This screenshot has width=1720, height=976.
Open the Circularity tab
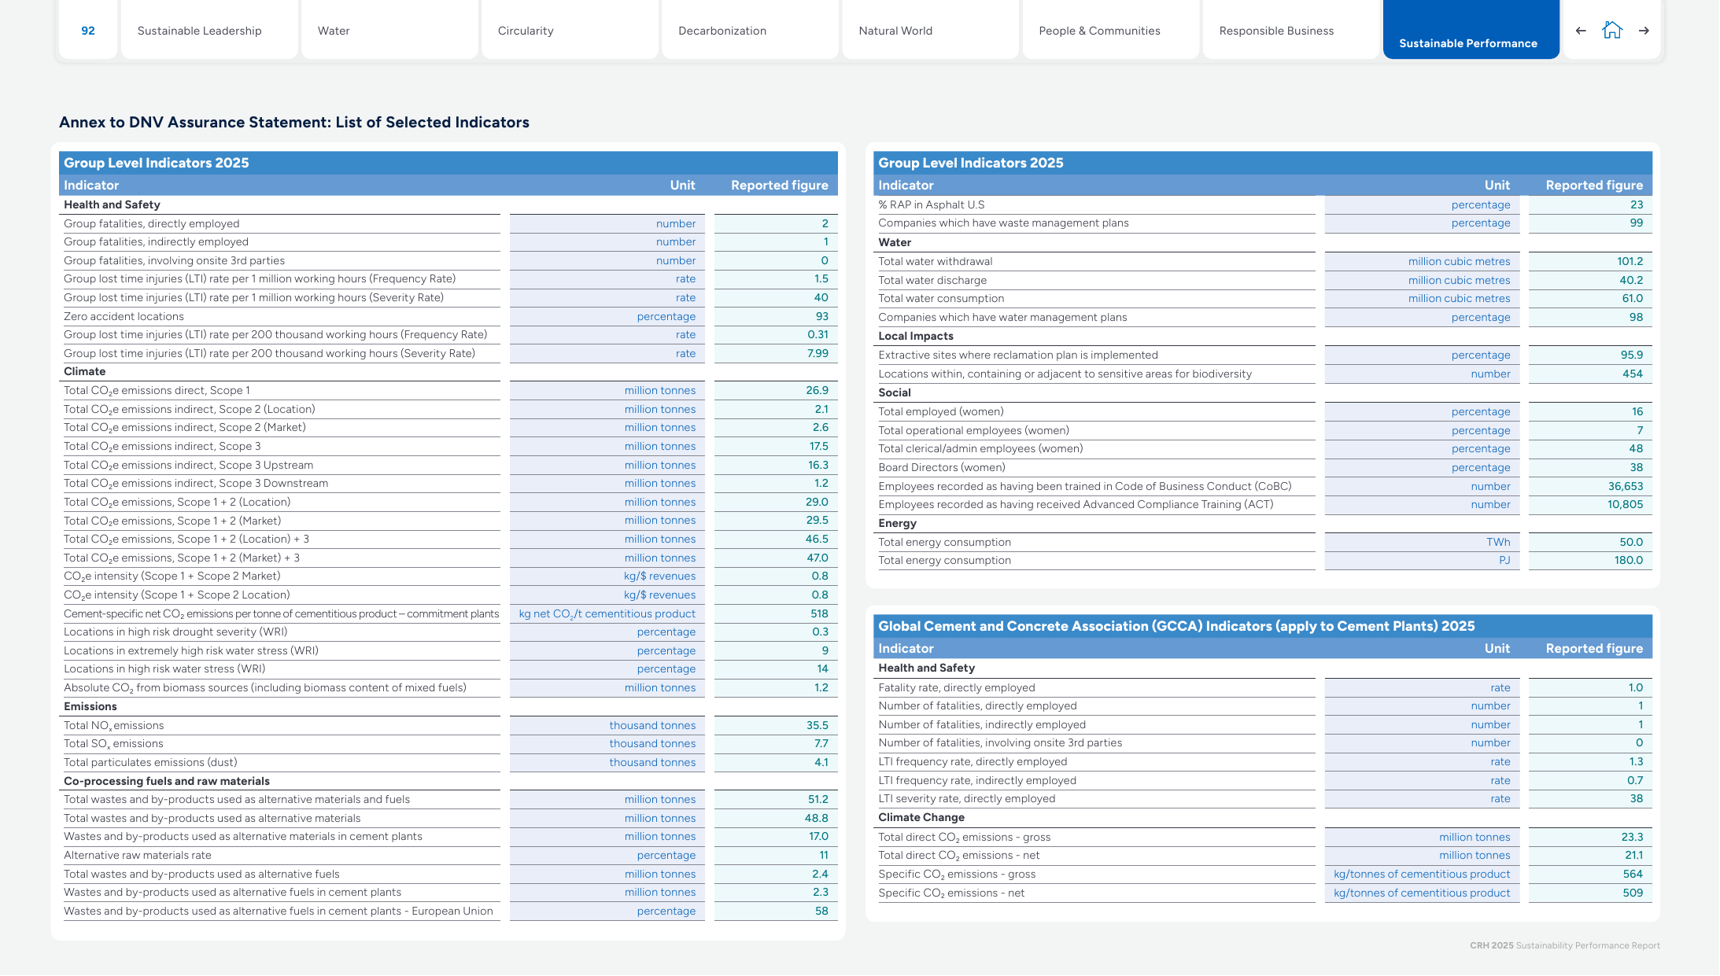pyautogui.click(x=570, y=30)
